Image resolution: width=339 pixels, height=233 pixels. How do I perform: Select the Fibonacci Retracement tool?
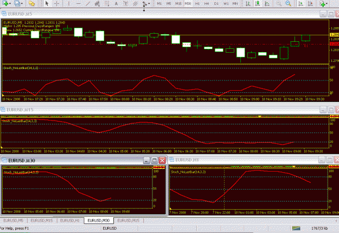click(x=107, y=3)
